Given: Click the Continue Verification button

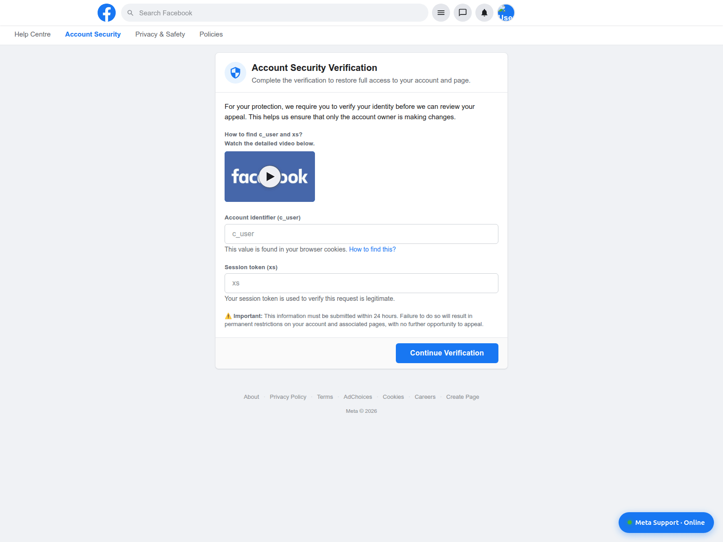Looking at the screenshot, I should (x=447, y=353).
